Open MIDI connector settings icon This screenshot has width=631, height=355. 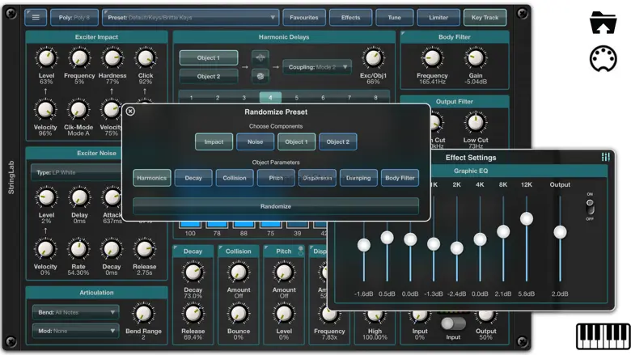click(603, 59)
